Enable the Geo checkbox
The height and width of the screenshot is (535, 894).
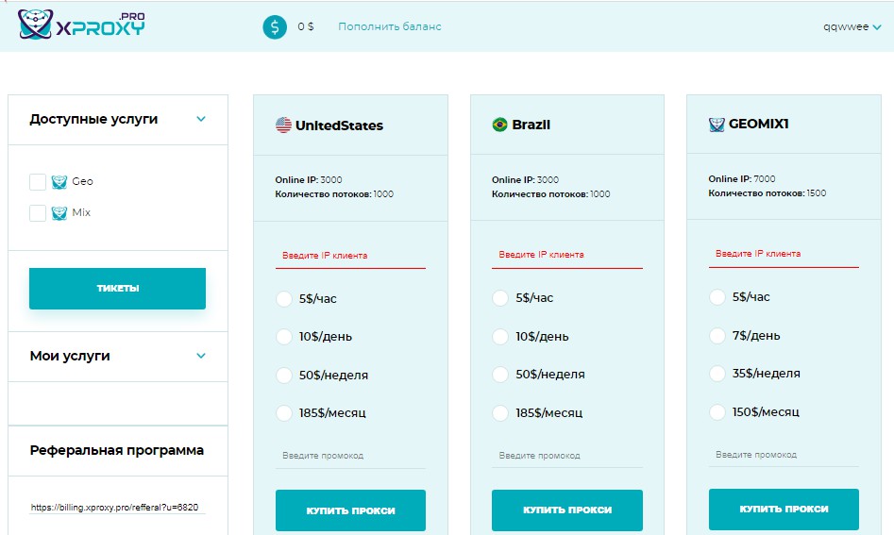click(38, 182)
